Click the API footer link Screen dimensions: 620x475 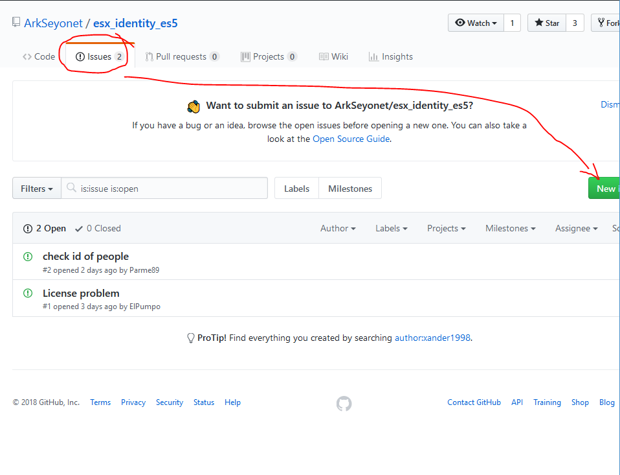point(517,402)
